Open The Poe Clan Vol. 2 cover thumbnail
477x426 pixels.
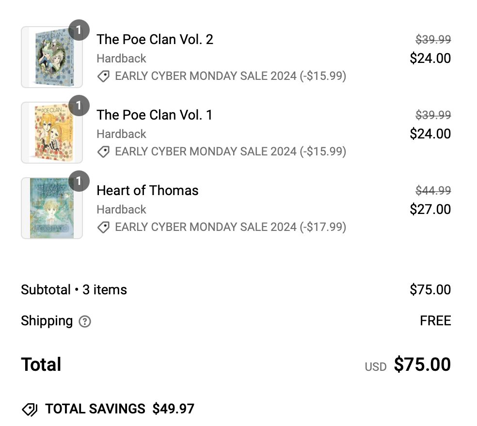(x=51, y=57)
